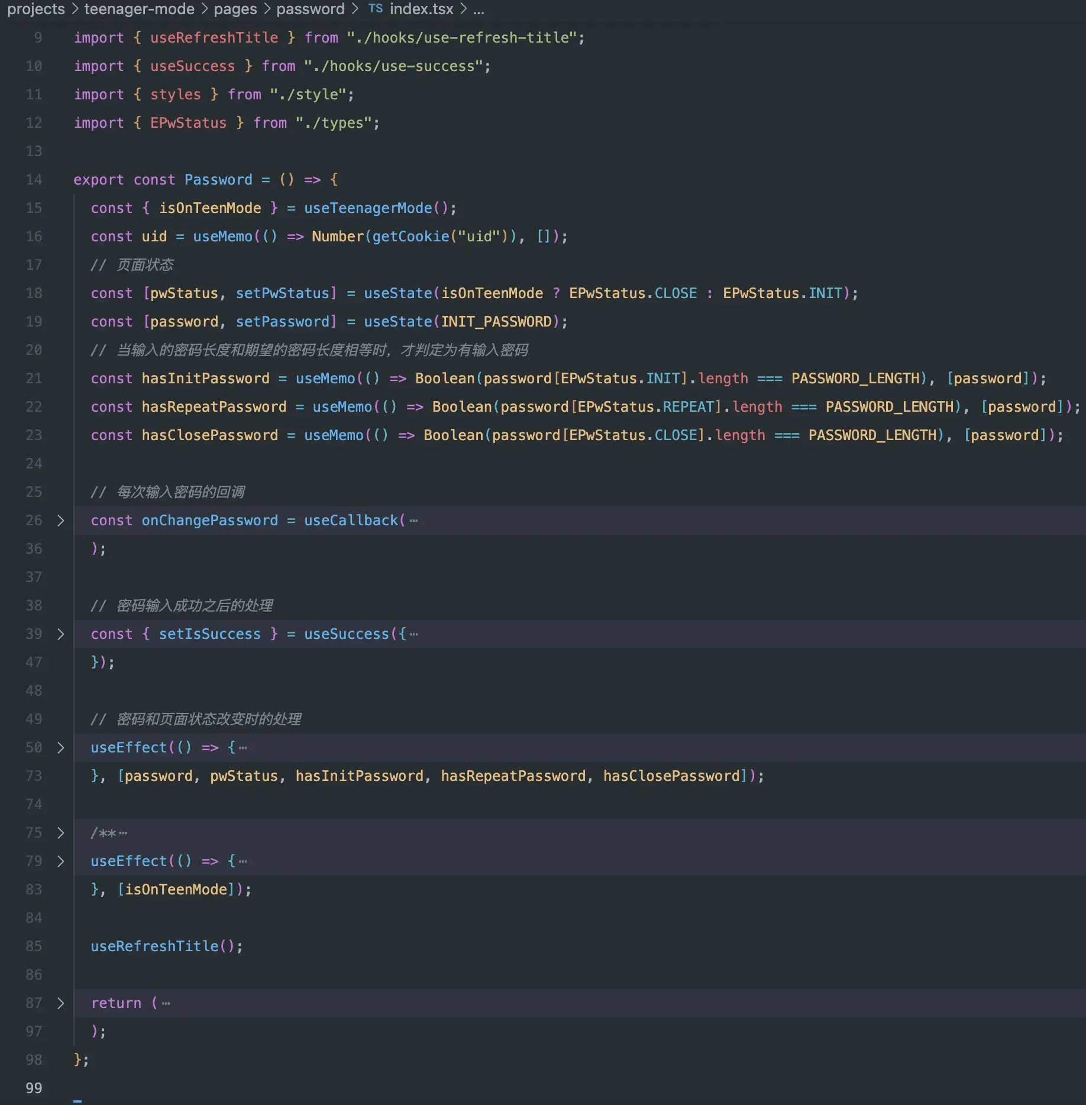The height and width of the screenshot is (1105, 1086).
Task: Click the inline ellipsis after useCallback(
Action: coord(413,521)
